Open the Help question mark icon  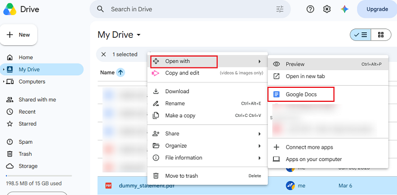coord(310,9)
